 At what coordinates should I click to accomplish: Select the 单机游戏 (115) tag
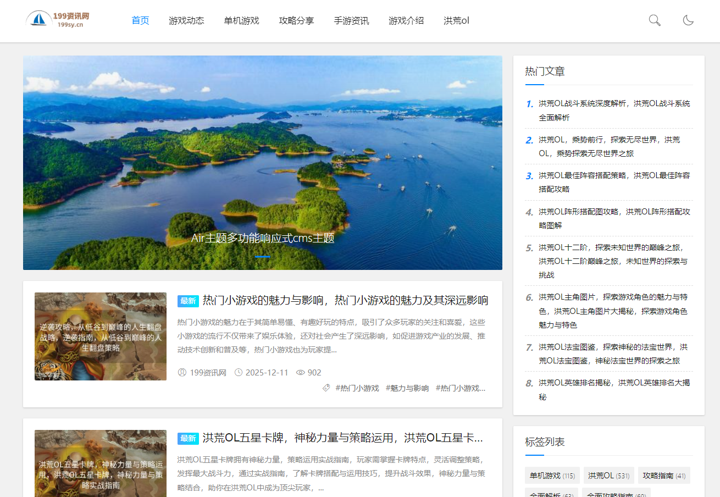click(552, 475)
